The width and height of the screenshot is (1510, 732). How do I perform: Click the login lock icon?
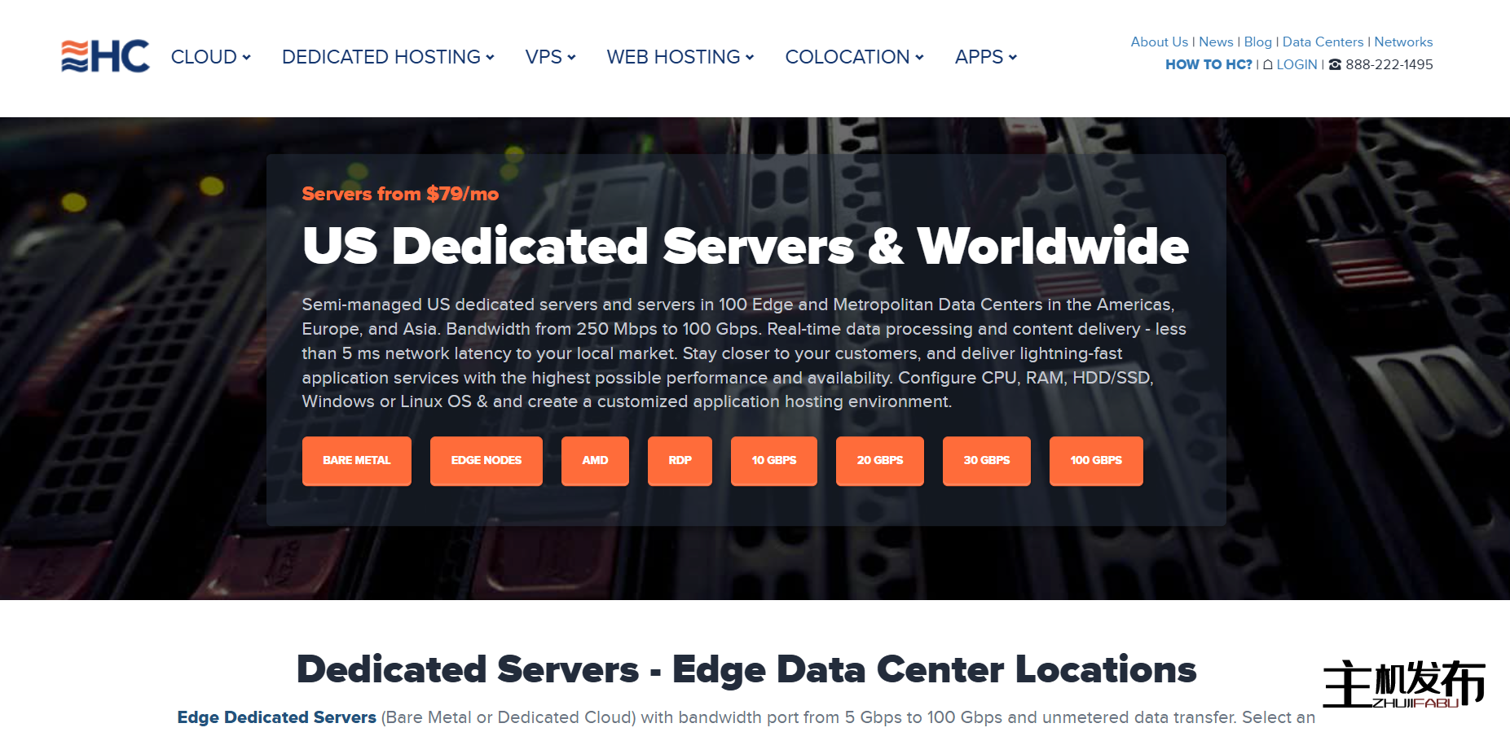[1268, 65]
